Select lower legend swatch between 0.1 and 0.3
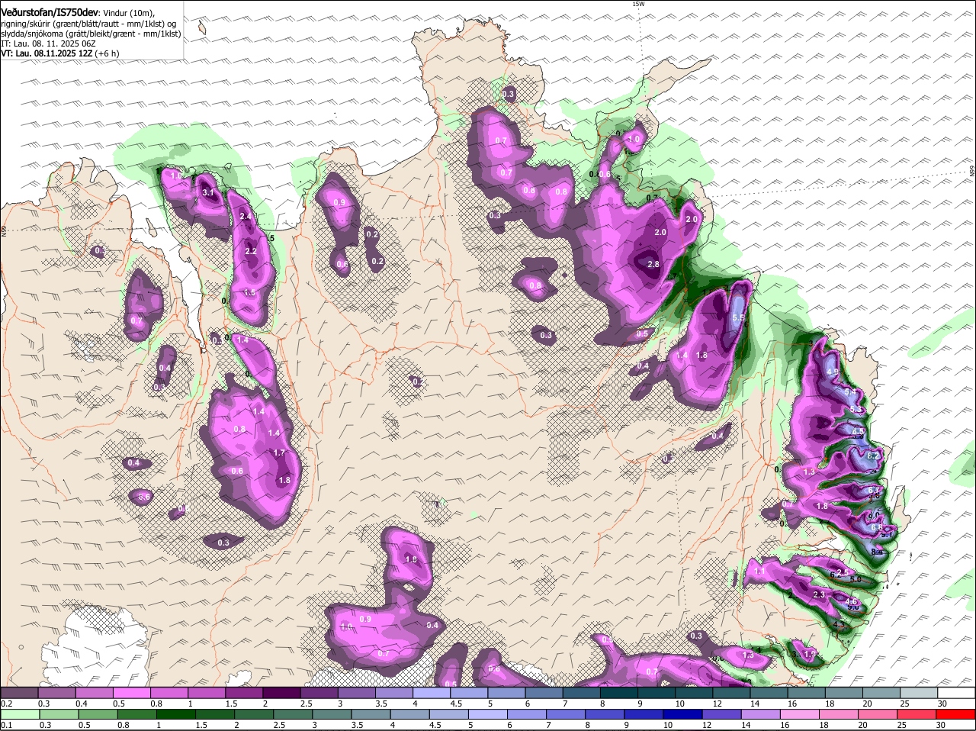 pyautogui.click(x=19, y=714)
